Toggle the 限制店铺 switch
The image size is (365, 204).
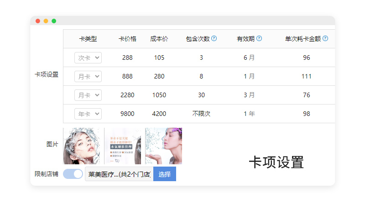click(73, 174)
